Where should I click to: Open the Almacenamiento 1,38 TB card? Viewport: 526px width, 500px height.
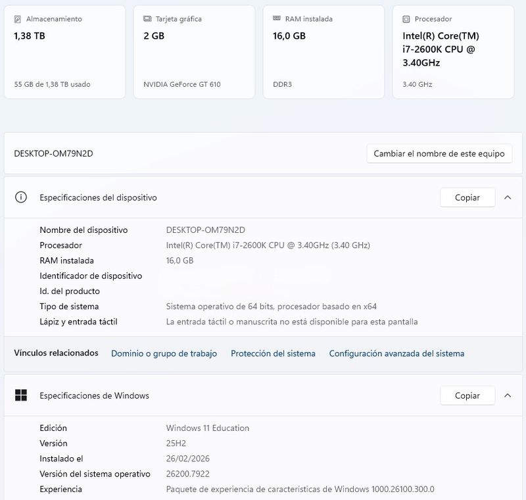tap(64, 52)
